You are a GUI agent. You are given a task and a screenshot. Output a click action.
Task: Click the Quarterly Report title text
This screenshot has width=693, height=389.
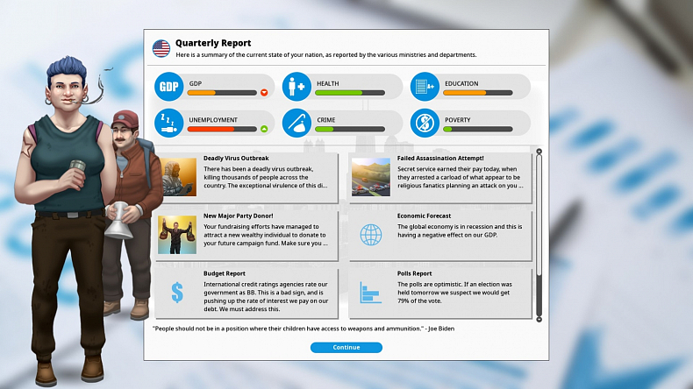pyautogui.click(x=213, y=43)
